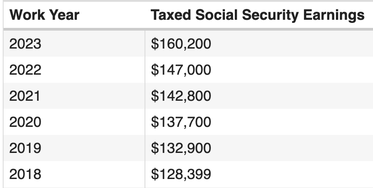Screen dimensions: 373x188
Task: Select the 2023 work year cell
Action: (x=25, y=44)
